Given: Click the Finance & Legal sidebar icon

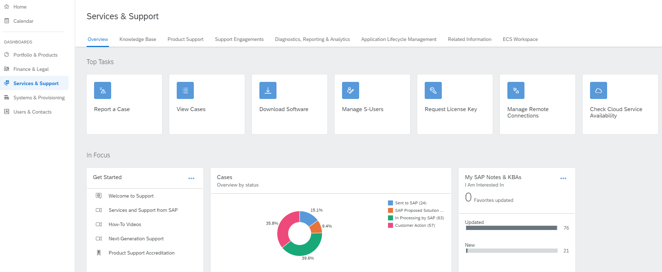Looking at the screenshot, I should pyautogui.click(x=6, y=69).
